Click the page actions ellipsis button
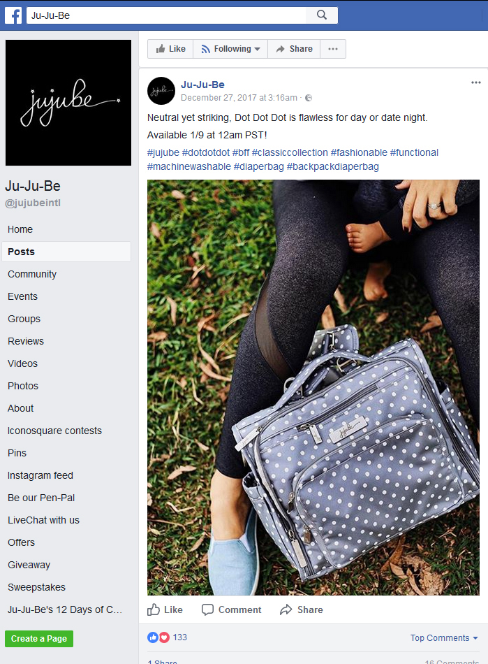 [x=333, y=49]
